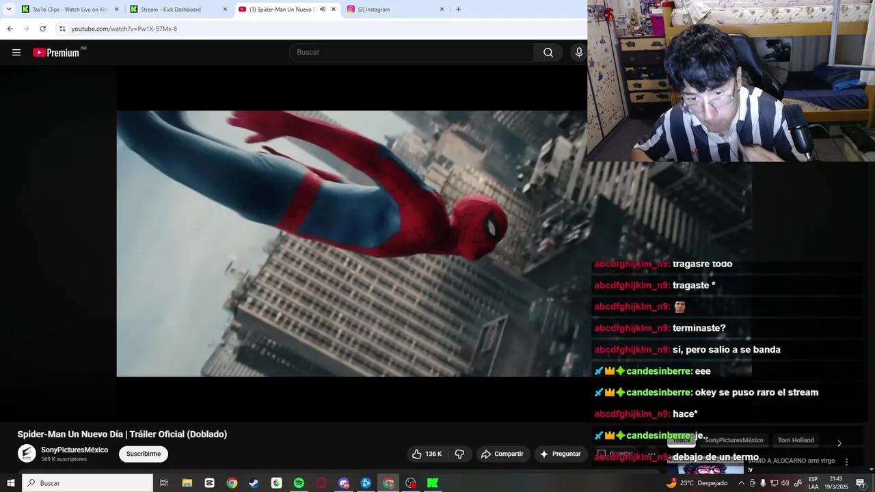Image resolution: width=875 pixels, height=492 pixels.
Task: Open the SonyPicturesMéxico channel name link
Action: coord(75,450)
